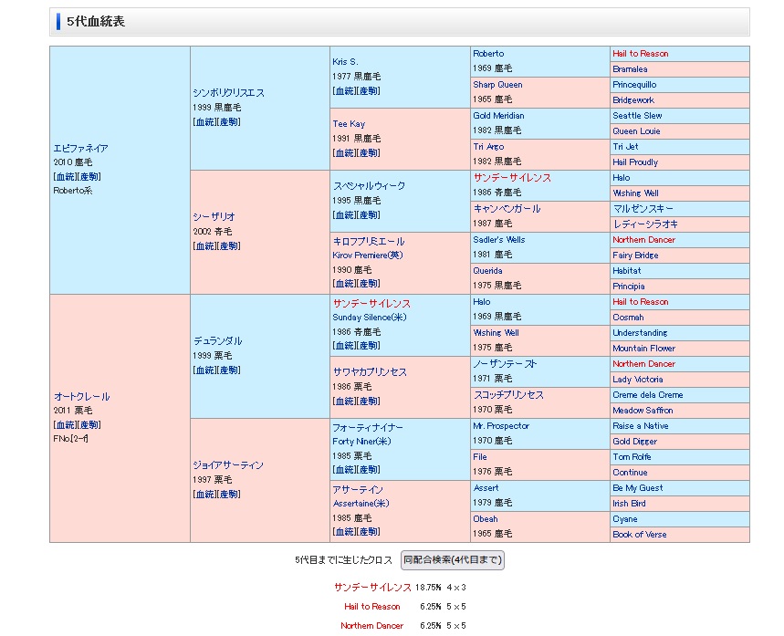Click Hail to Reason in cross summary
The height and width of the screenshot is (636, 784).
372,607
